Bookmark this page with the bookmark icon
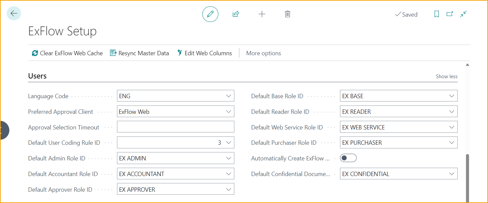This screenshot has height=203, width=488. click(437, 14)
